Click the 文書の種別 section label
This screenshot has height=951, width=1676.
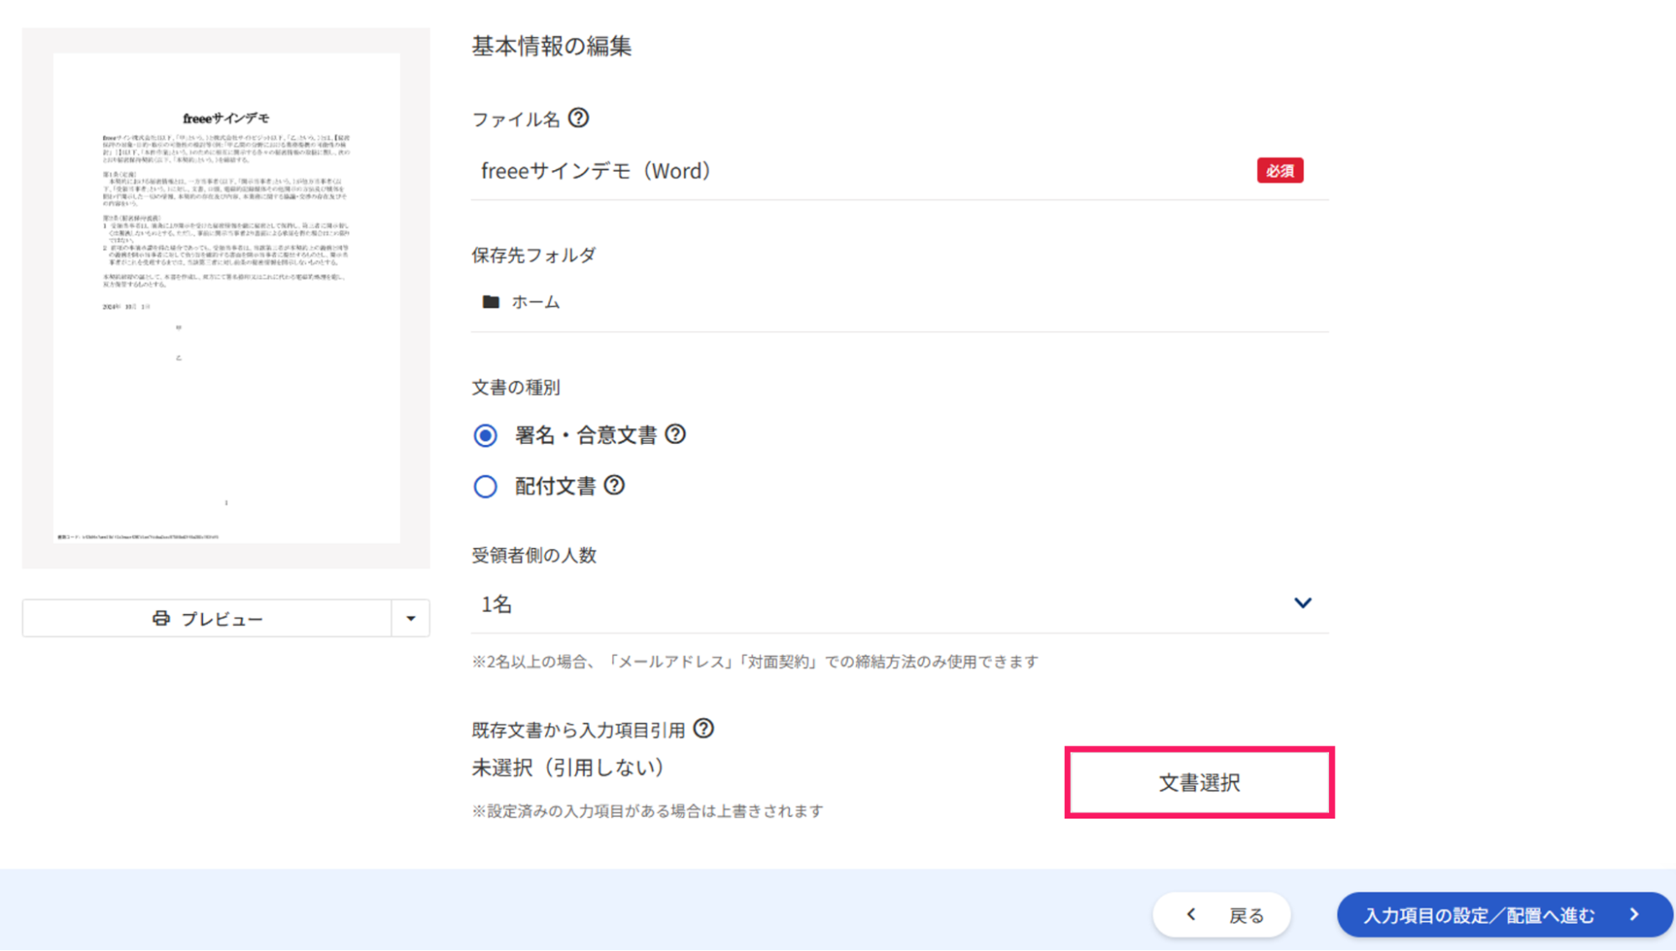coord(516,387)
